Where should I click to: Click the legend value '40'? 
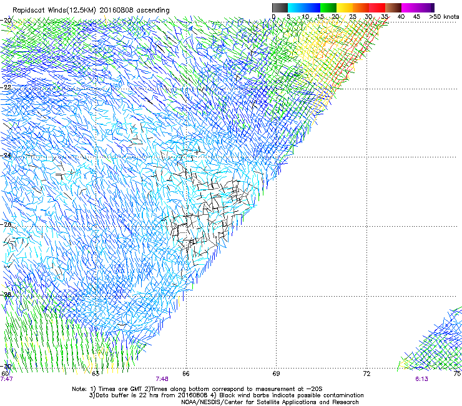[x=401, y=17]
